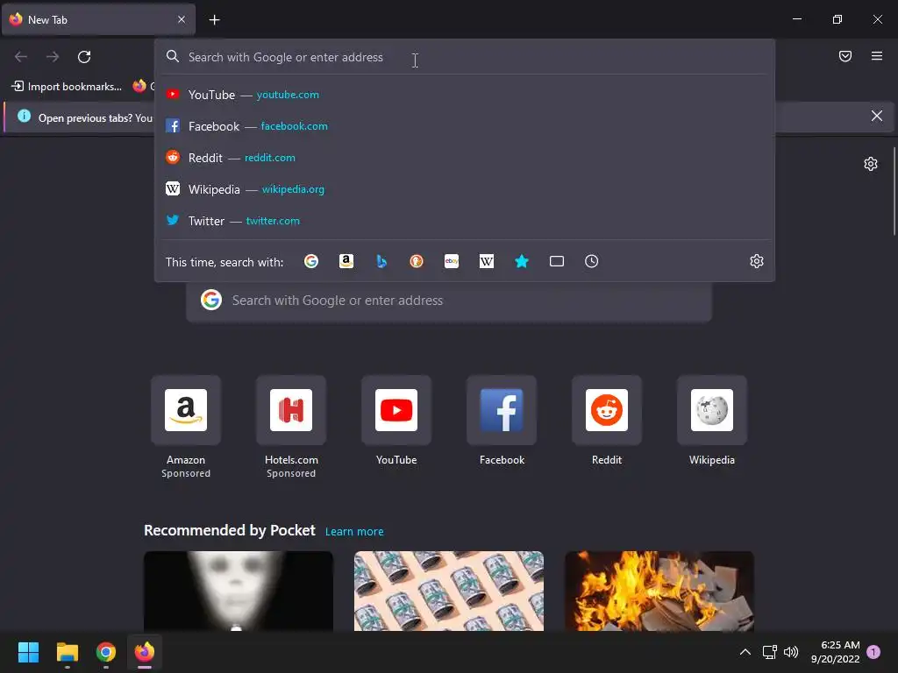
Task: Select Reddit suggestion reddit.com
Action: [465, 158]
